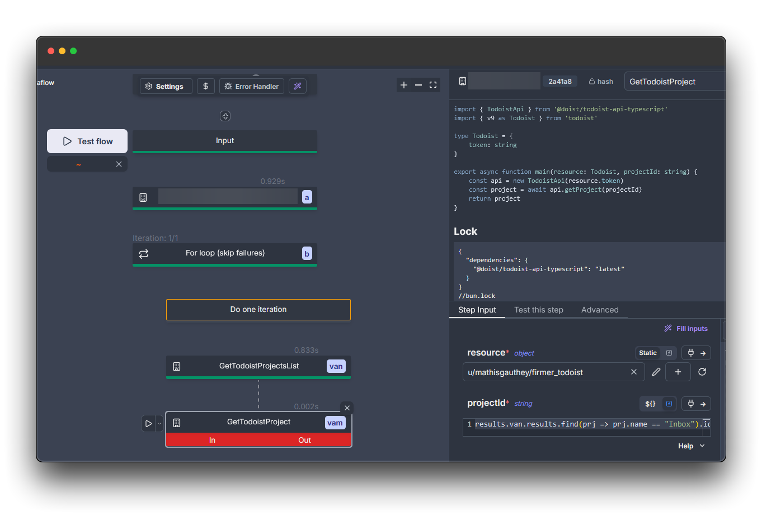Expand the Help section
This screenshot has height=516, width=762.
point(692,446)
